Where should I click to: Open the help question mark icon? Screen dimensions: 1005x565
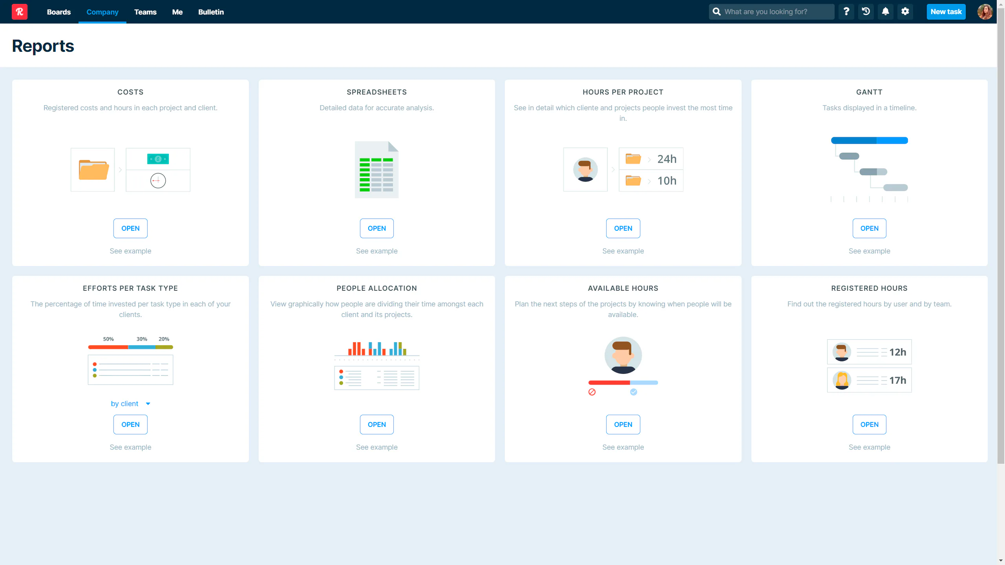pos(846,12)
